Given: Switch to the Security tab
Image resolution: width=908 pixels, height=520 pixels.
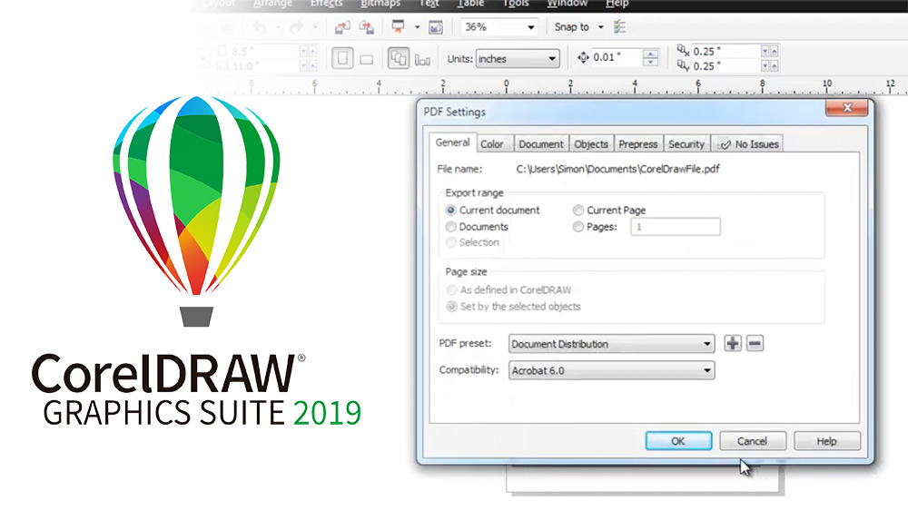Looking at the screenshot, I should pyautogui.click(x=686, y=144).
